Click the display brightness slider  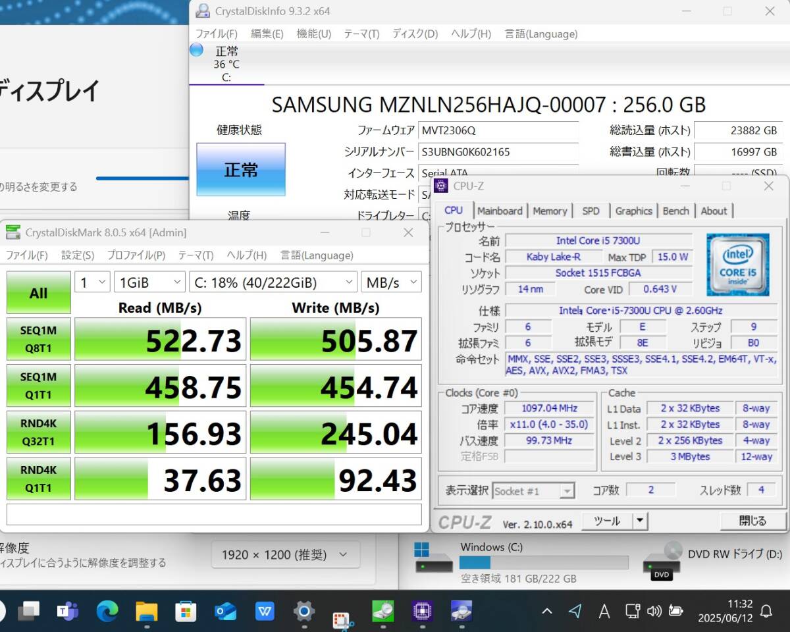(x=142, y=178)
